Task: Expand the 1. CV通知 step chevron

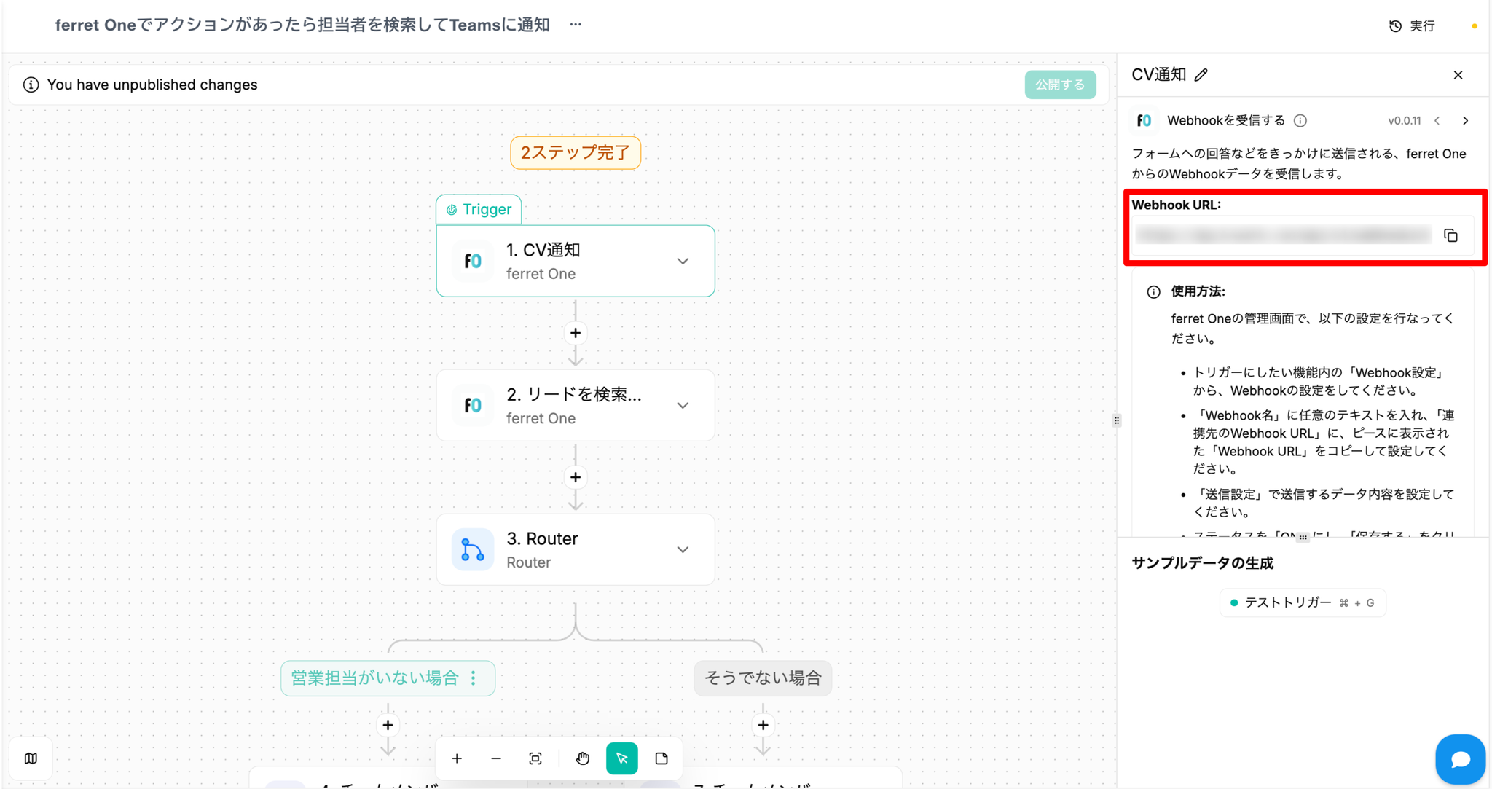Action: click(683, 261)
